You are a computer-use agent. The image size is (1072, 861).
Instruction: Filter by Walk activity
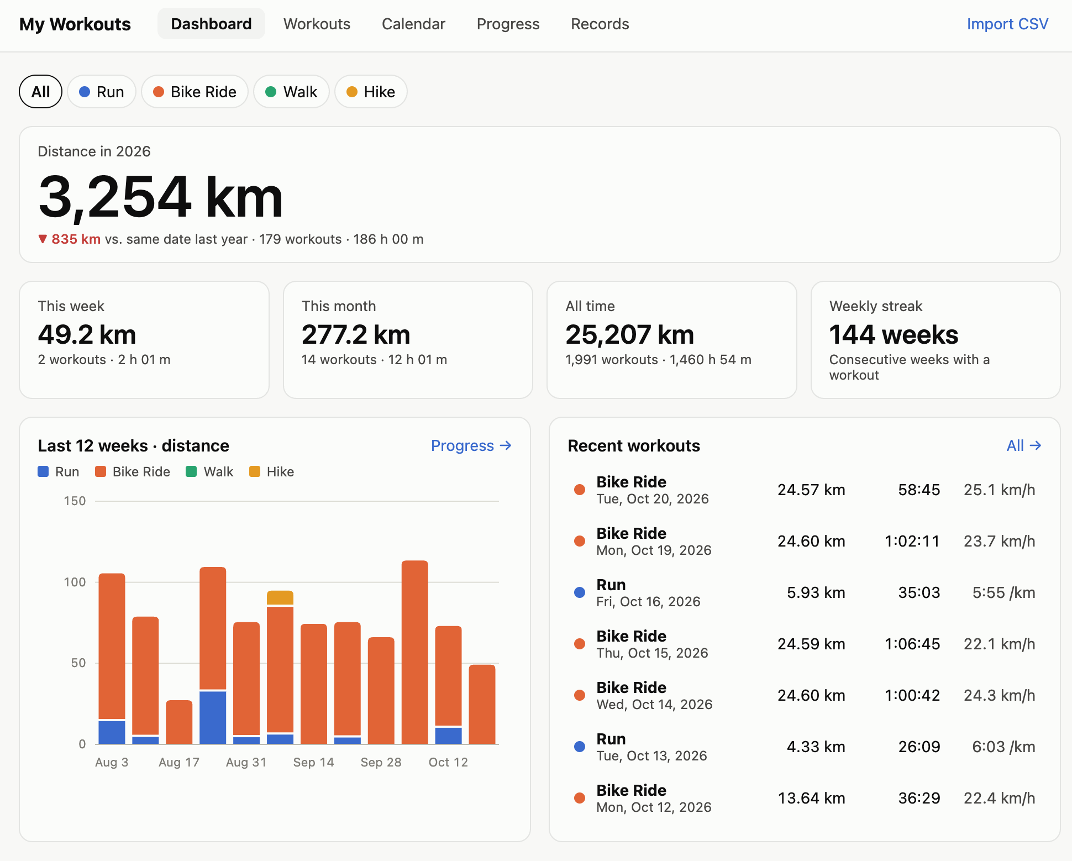[x=291, y=92]
